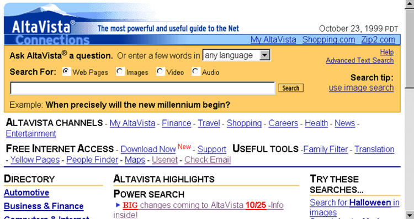
Task: Click the Search button
Action: pyautogui.click(x=291, y=88)
